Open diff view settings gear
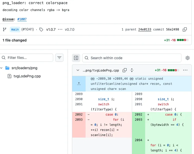 [188, 58]
